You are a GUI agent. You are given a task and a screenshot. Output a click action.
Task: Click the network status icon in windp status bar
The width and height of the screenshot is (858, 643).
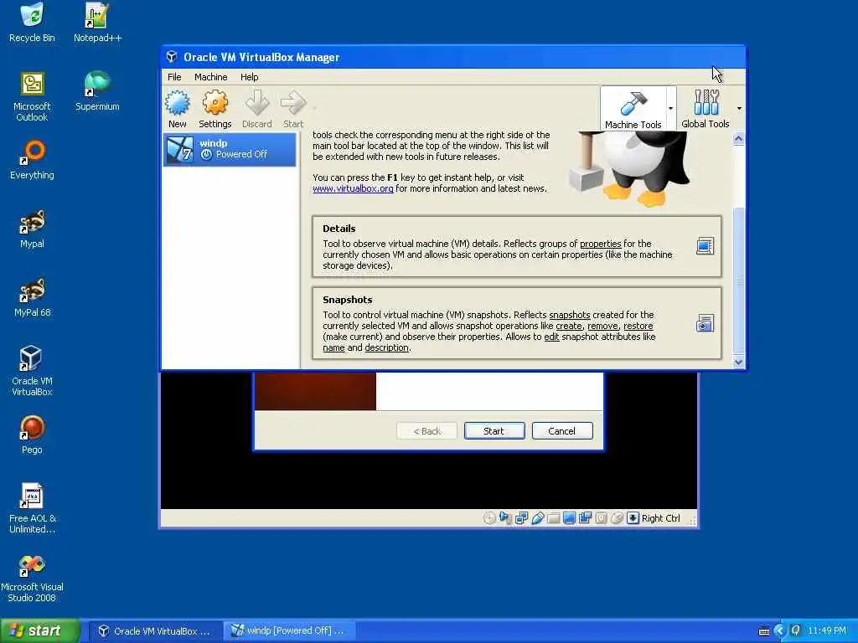521,517
